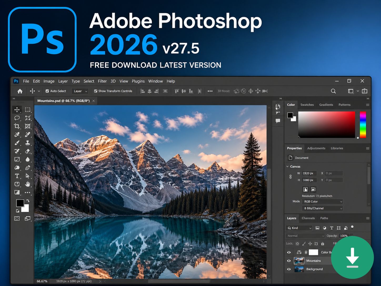Select the Path Selection arrow tool
The image size is (381, 286).
click(x=28, y=176)
